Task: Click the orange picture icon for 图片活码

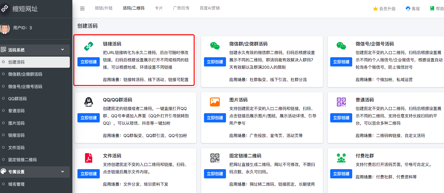Action: (x=215, y=102)
